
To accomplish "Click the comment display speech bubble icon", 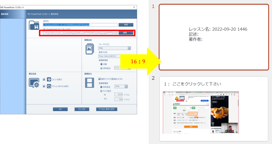I will coord(49,79).
